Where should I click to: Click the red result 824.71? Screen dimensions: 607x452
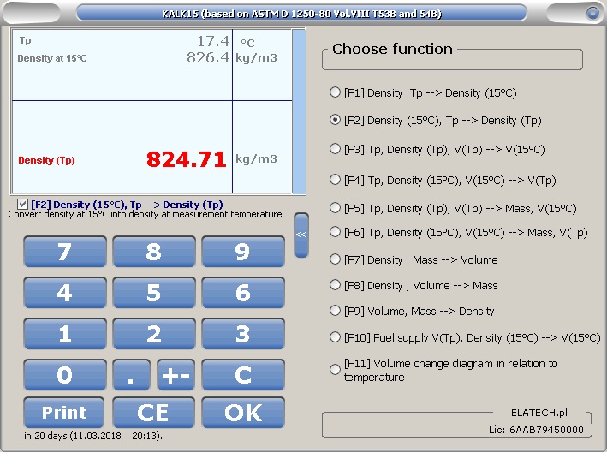coord(186,159)
